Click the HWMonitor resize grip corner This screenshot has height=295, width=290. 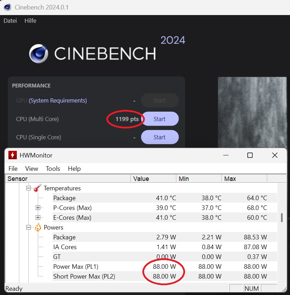284,289
